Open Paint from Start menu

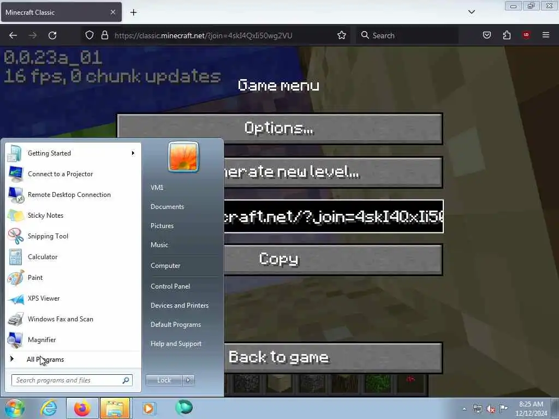pyautogui.click(x=73, y=278)
